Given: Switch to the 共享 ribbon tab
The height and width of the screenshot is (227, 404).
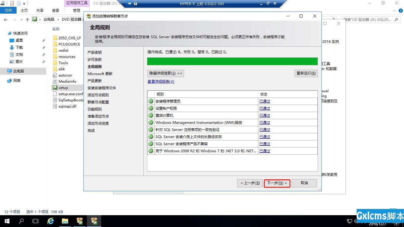Looking at the screenshot, I should click(x=40, y=10).
